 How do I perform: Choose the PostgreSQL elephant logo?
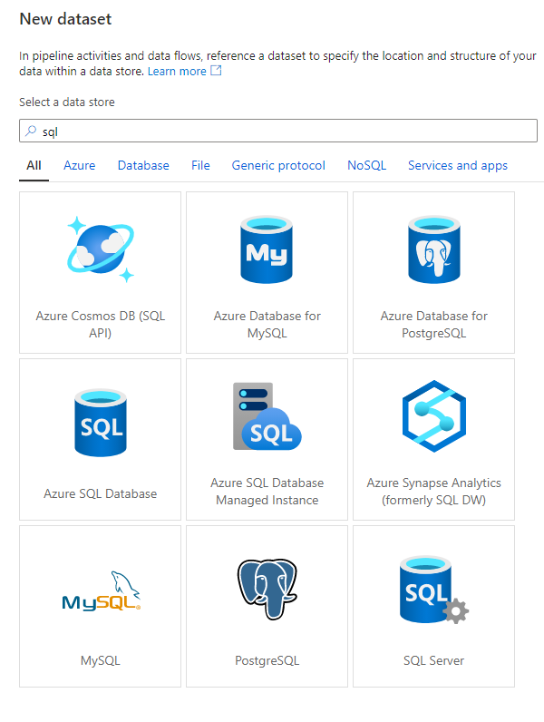[x=267, y=589]
